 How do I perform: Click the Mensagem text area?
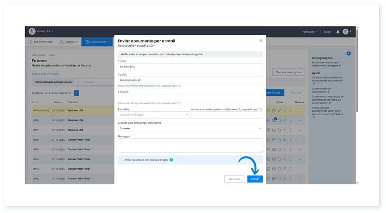[x=190, y=146]
